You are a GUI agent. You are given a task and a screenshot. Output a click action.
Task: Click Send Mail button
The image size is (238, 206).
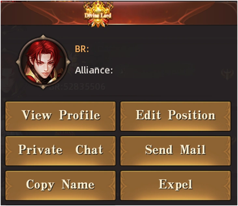click(175, 151)
